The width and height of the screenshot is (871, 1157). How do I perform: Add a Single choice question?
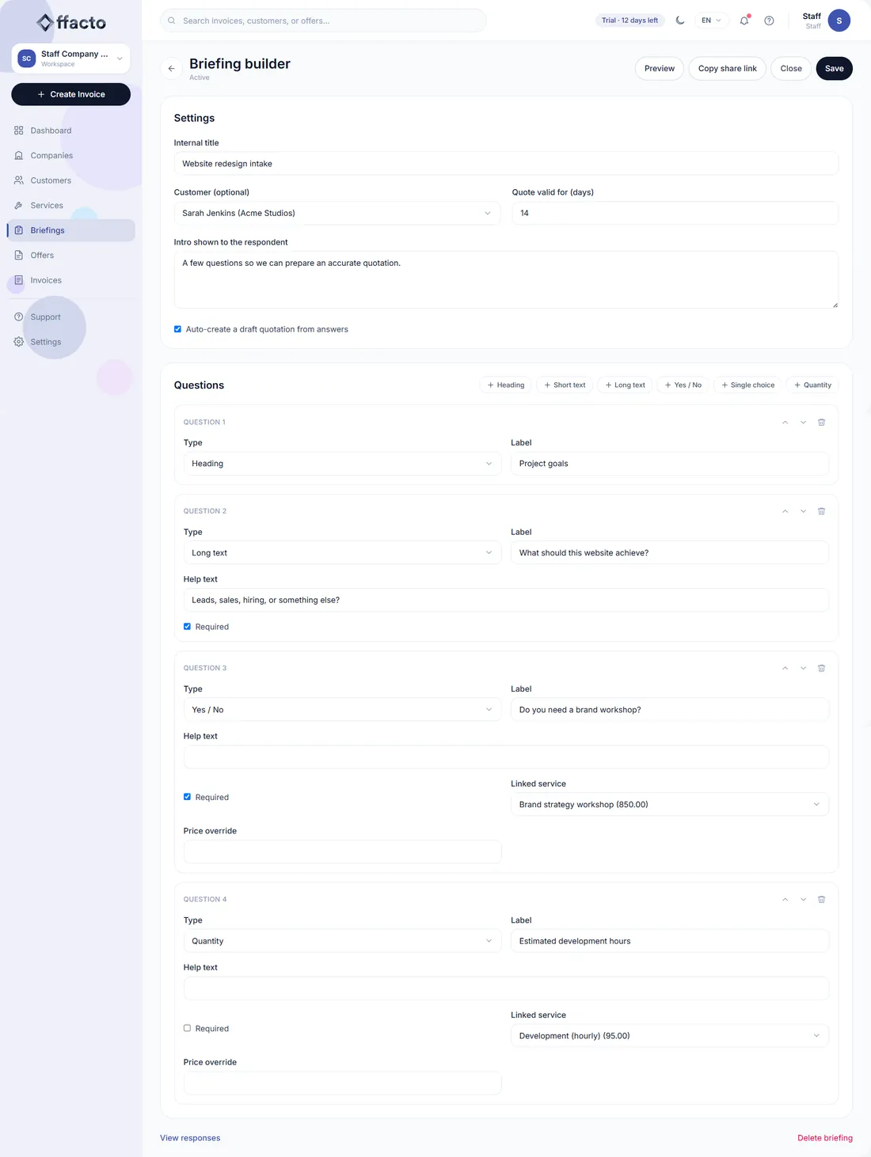748,385
